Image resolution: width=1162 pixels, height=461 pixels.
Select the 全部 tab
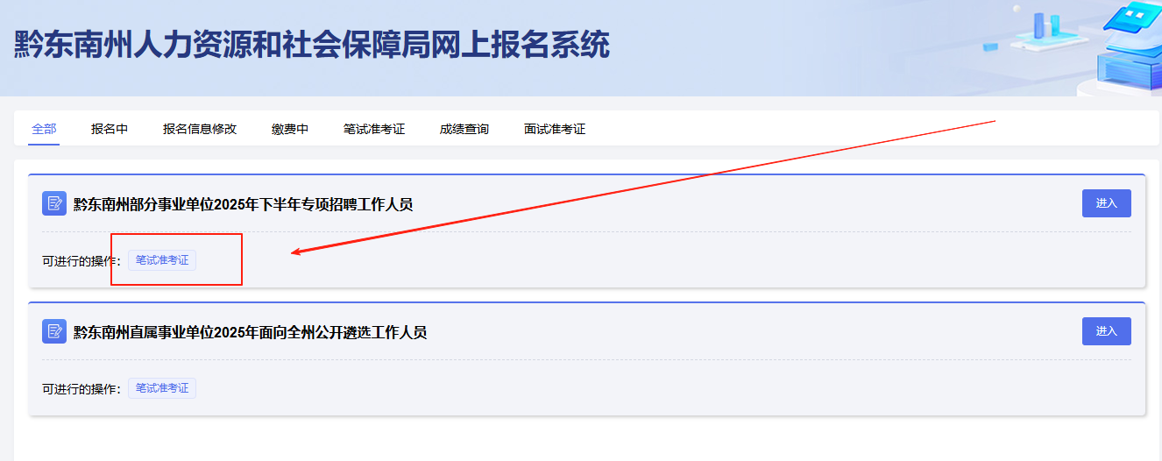[x=44, y=129]
